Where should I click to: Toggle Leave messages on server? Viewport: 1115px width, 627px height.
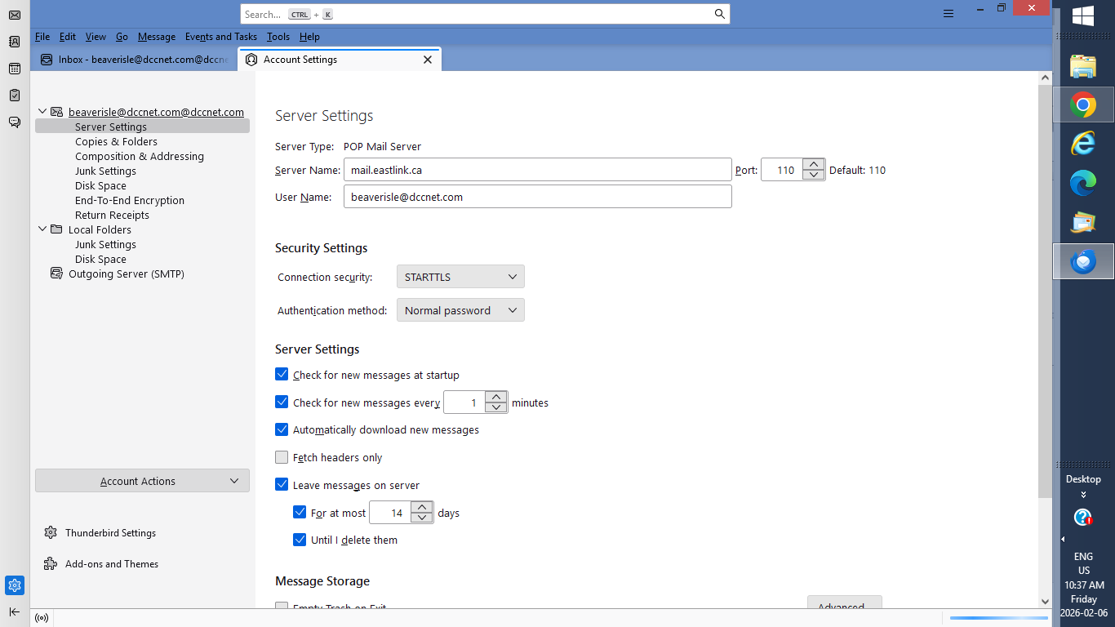[x=282, y=485]
